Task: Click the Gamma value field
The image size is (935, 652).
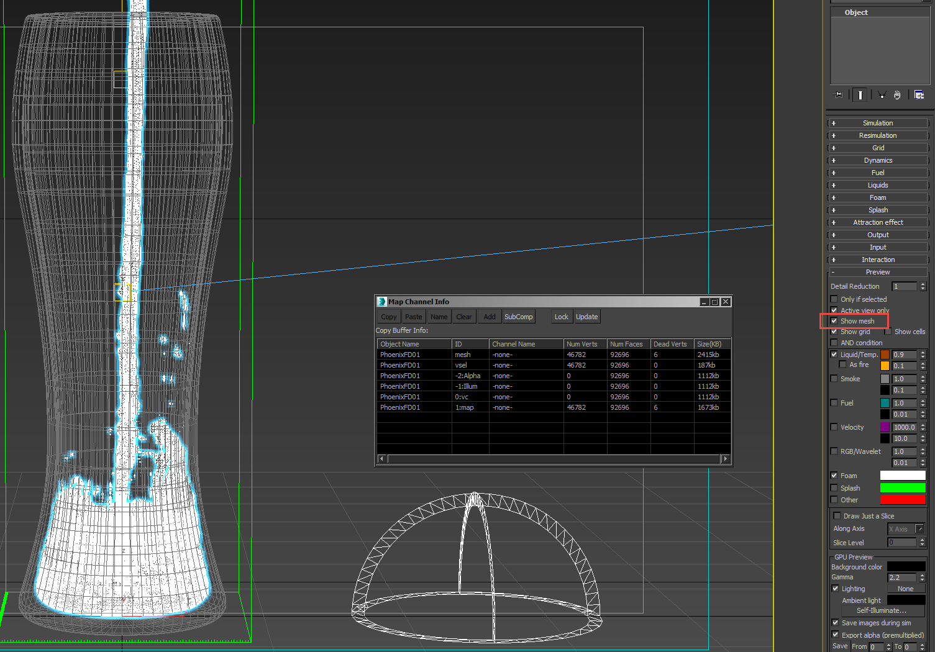Action: click(902, 577)
